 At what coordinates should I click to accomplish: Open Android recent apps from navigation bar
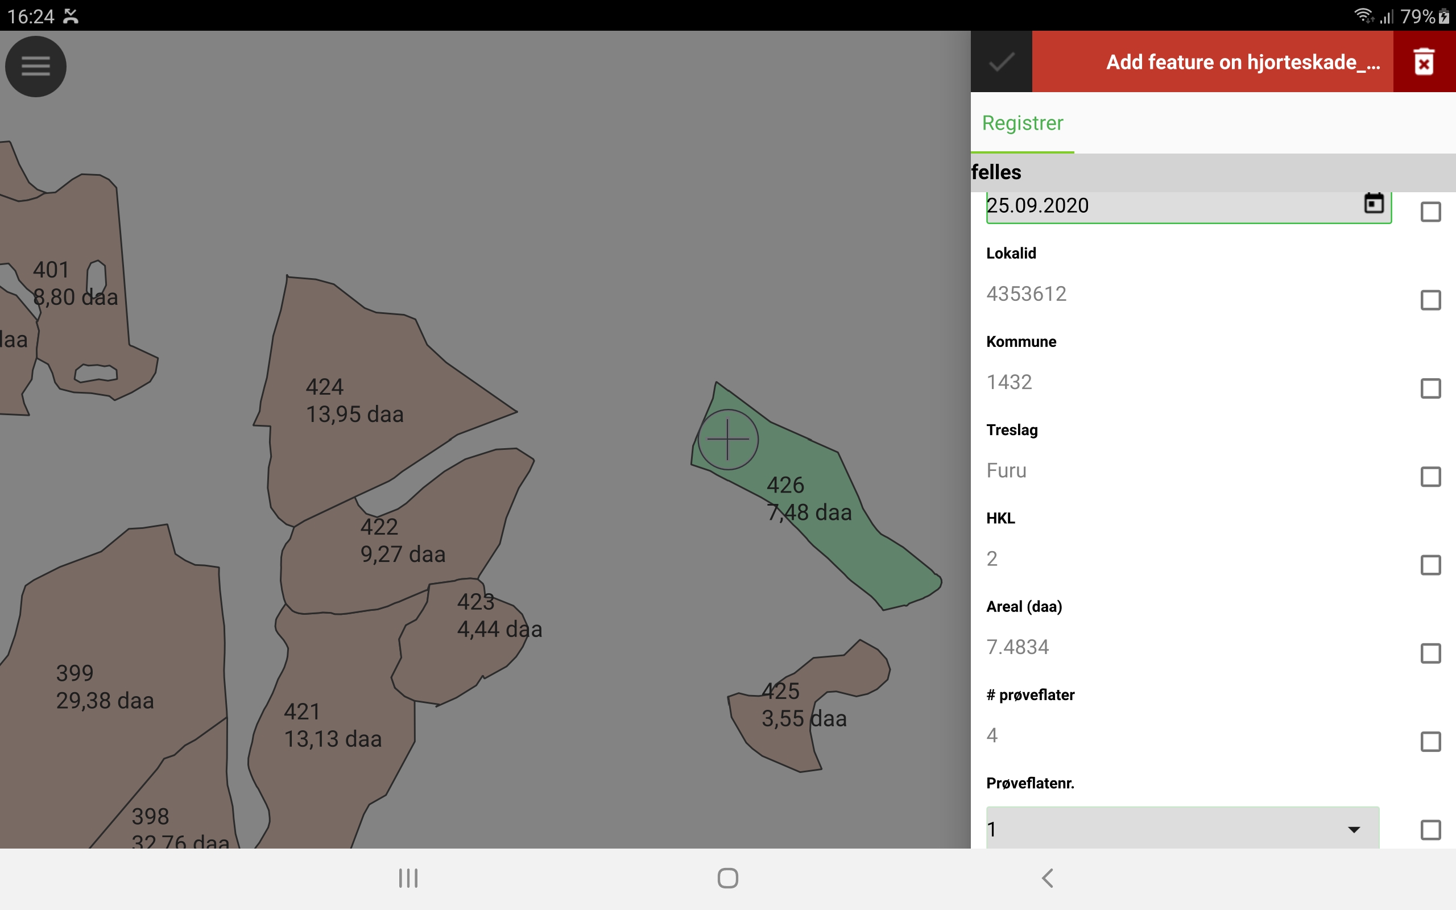(x=408, y=878)
